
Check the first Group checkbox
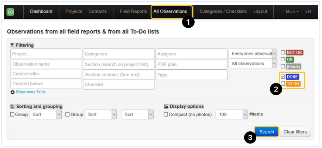13,114
